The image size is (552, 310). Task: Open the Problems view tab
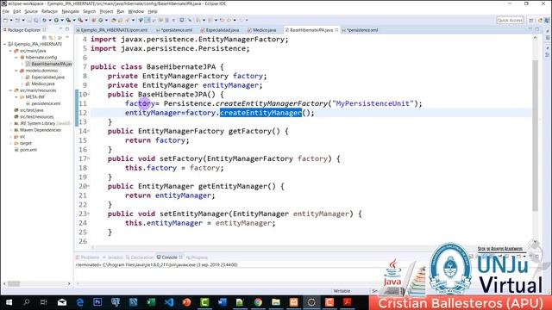click(88, 257)
